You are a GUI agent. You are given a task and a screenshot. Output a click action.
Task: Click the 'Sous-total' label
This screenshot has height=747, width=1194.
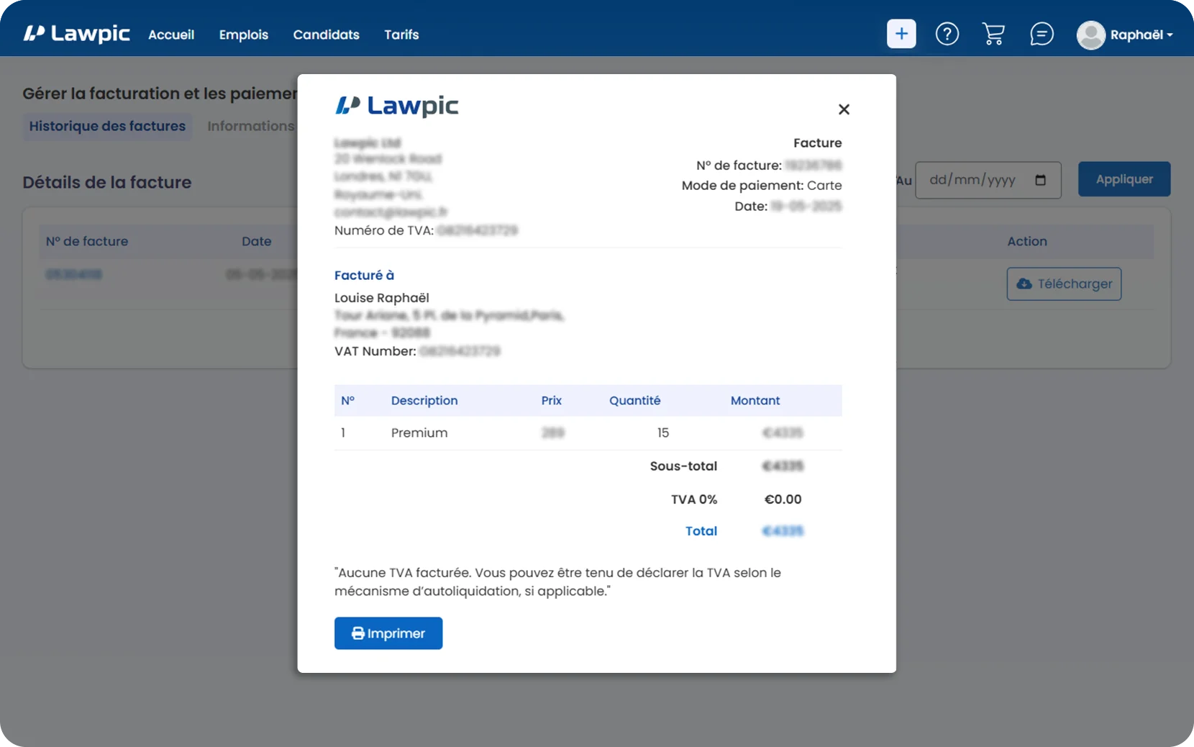683,466
